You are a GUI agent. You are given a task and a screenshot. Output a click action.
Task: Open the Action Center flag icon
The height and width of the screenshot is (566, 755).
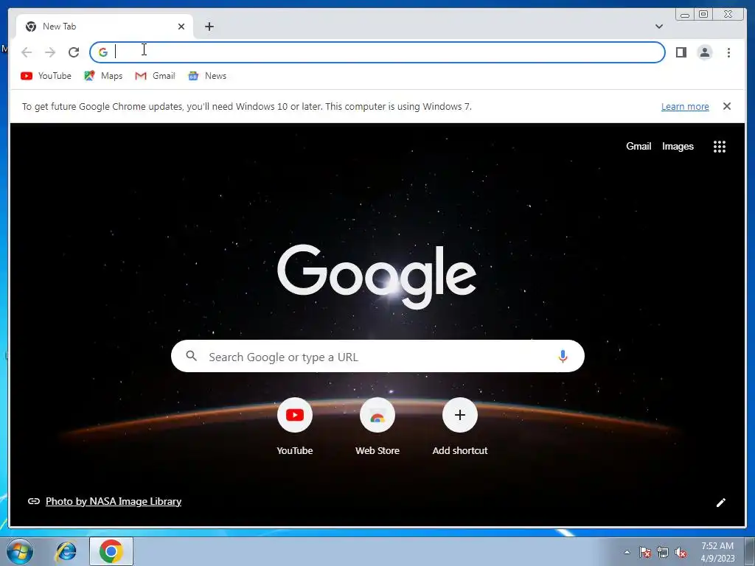644,552
